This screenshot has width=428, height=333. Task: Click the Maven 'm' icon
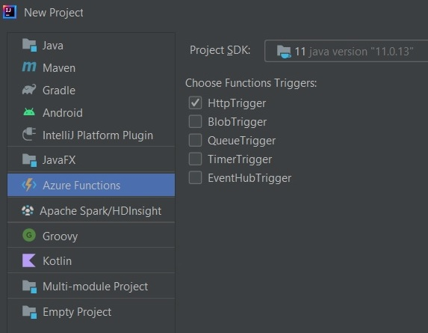click(x=29, y=67)
